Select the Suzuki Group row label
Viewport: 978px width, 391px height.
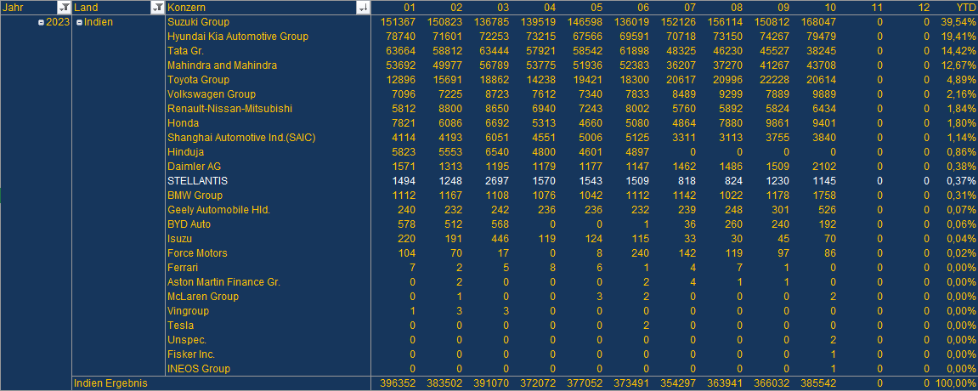tap(198, 22)
